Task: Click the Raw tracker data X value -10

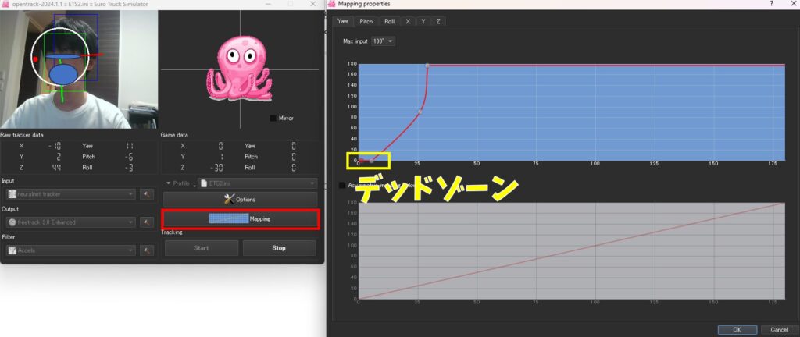Action: tap(55, 146)
